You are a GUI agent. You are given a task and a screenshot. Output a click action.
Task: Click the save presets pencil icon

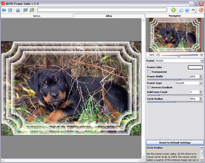[32, 10]
